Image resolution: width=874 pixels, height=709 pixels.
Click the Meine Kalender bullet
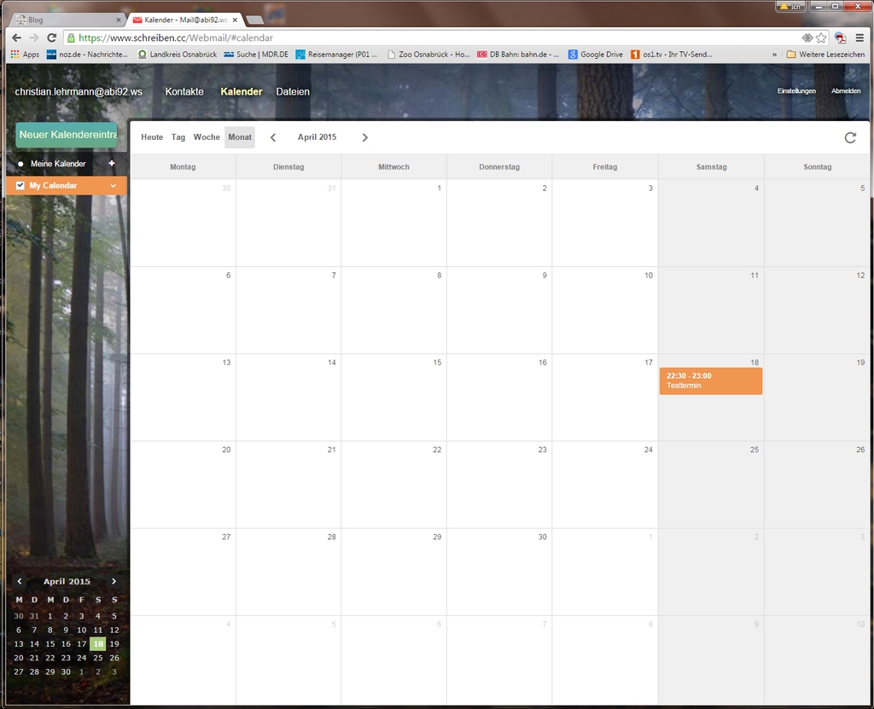pyautogui.click(x=20, y=164)
